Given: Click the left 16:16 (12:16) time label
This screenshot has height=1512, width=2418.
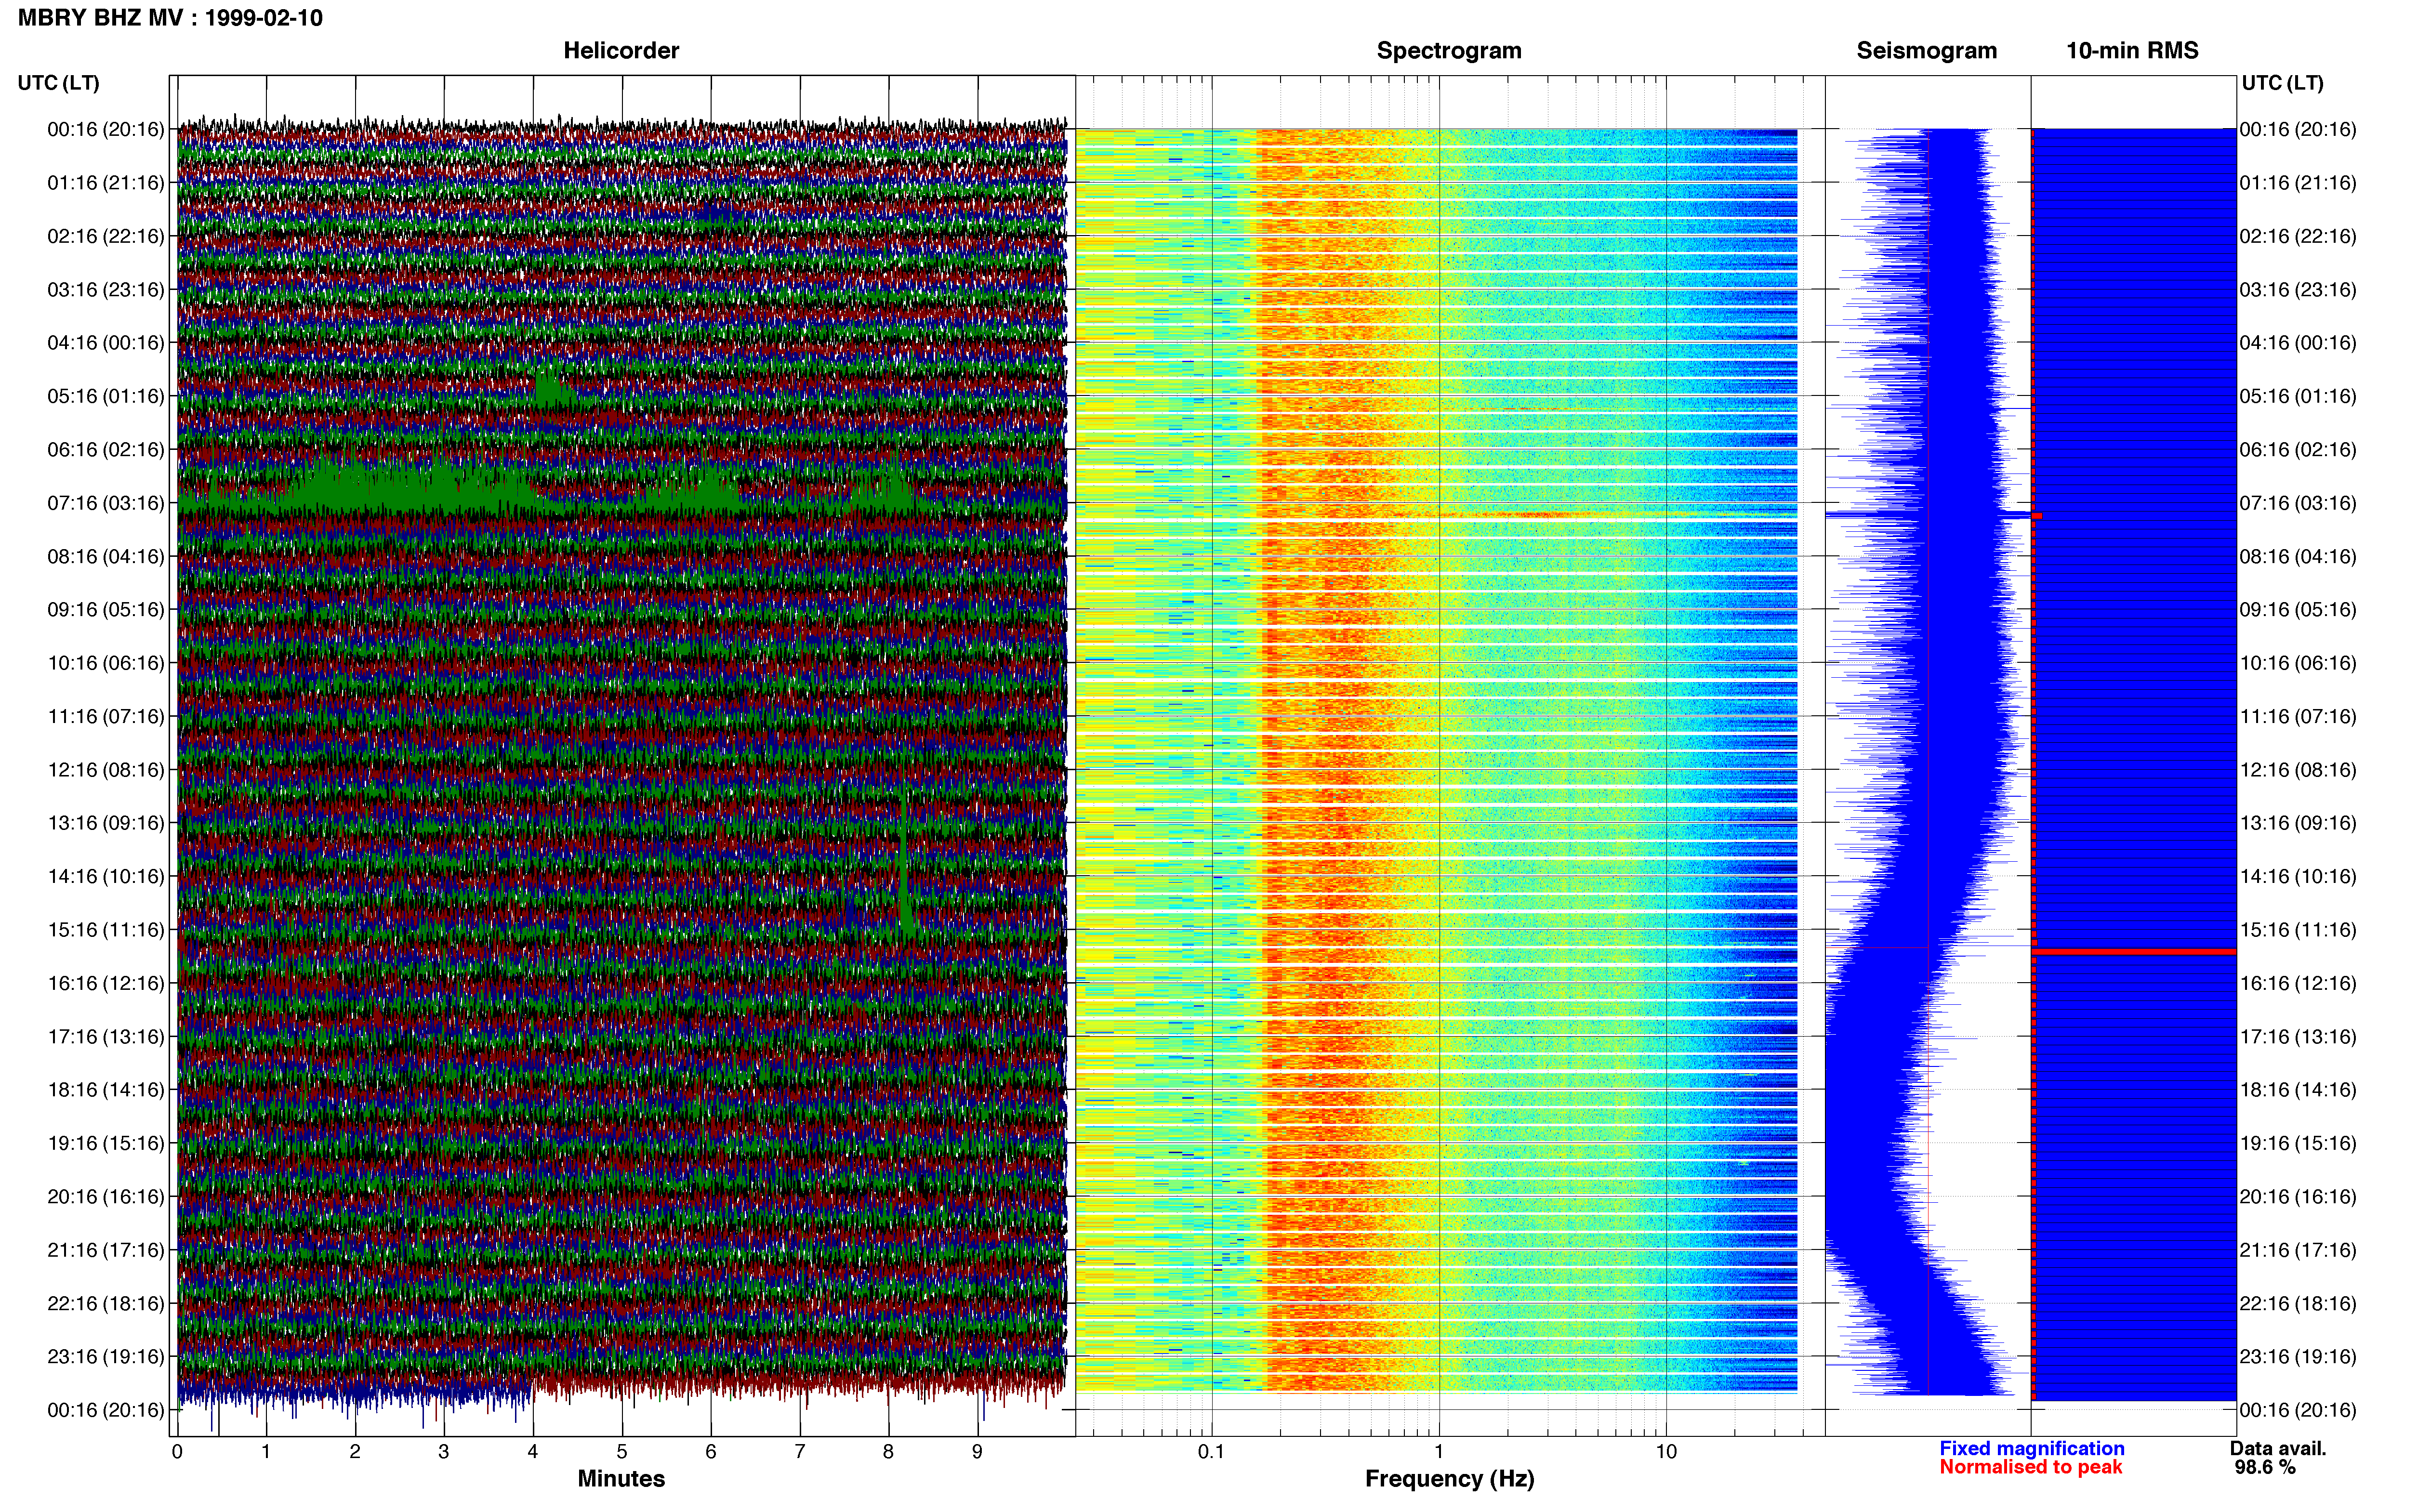Looking at the screenshot, I should tap(106, 983).
